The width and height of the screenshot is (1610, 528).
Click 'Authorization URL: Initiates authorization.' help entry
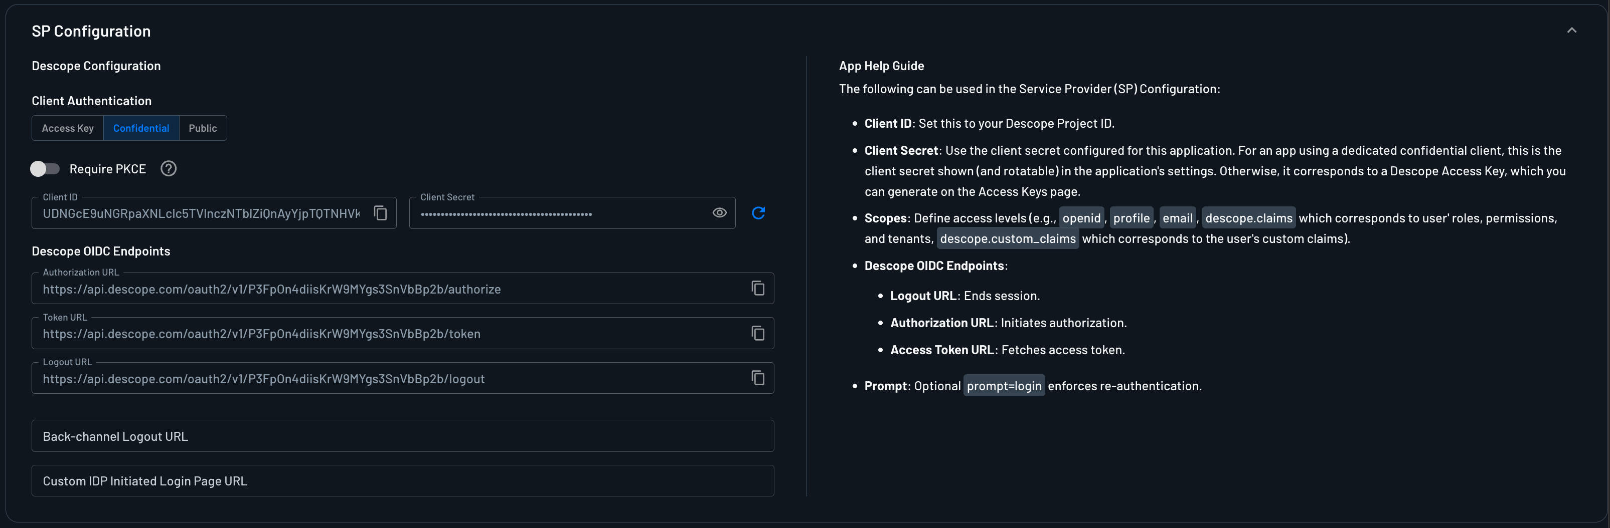1008,323
